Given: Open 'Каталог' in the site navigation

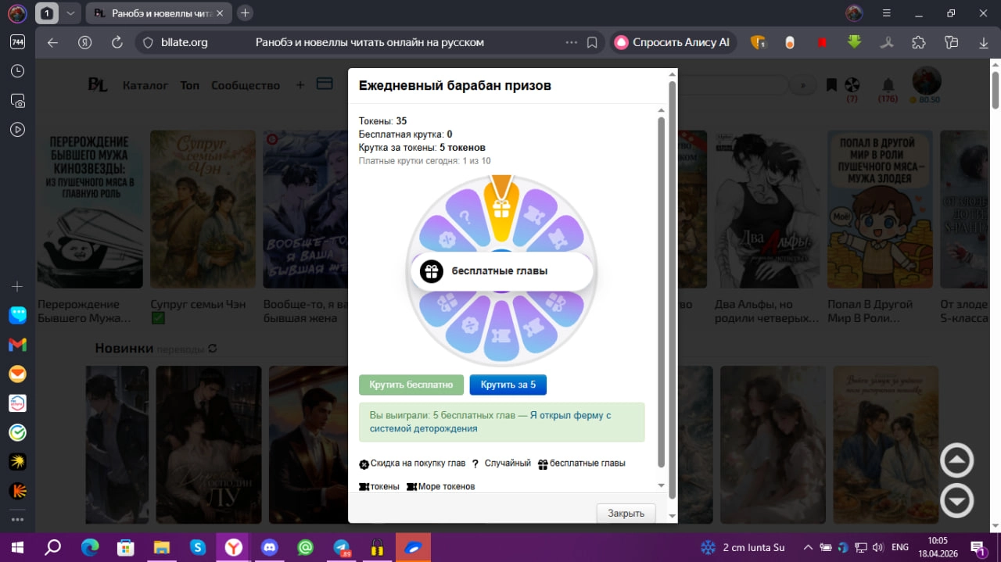Looking at the screenshot, I should [145, 85].
